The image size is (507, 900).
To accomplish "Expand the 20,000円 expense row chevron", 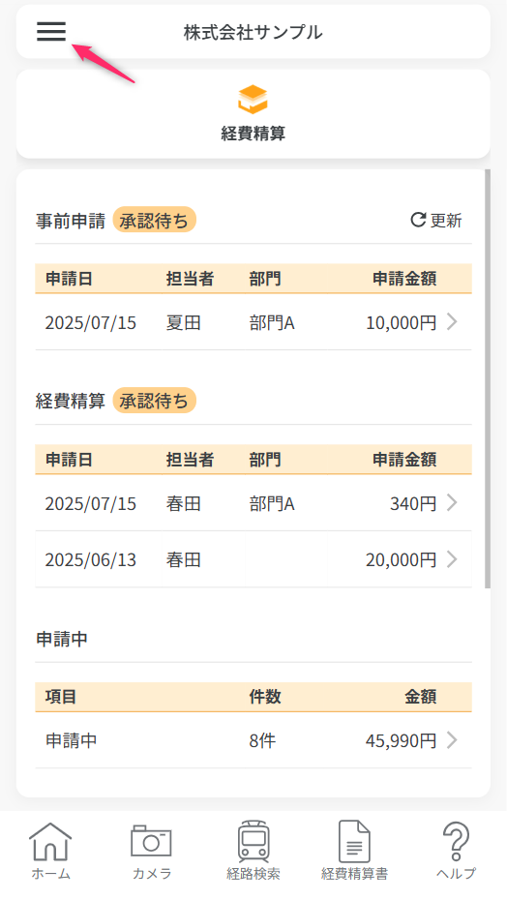I will point(452,559).
